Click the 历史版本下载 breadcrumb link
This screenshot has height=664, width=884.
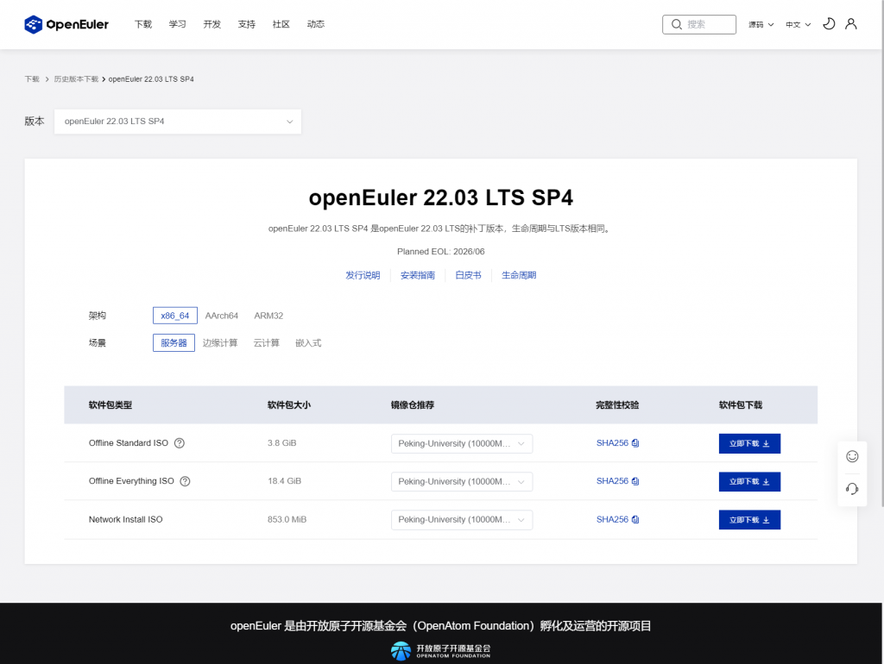click(x=76, y=78)
